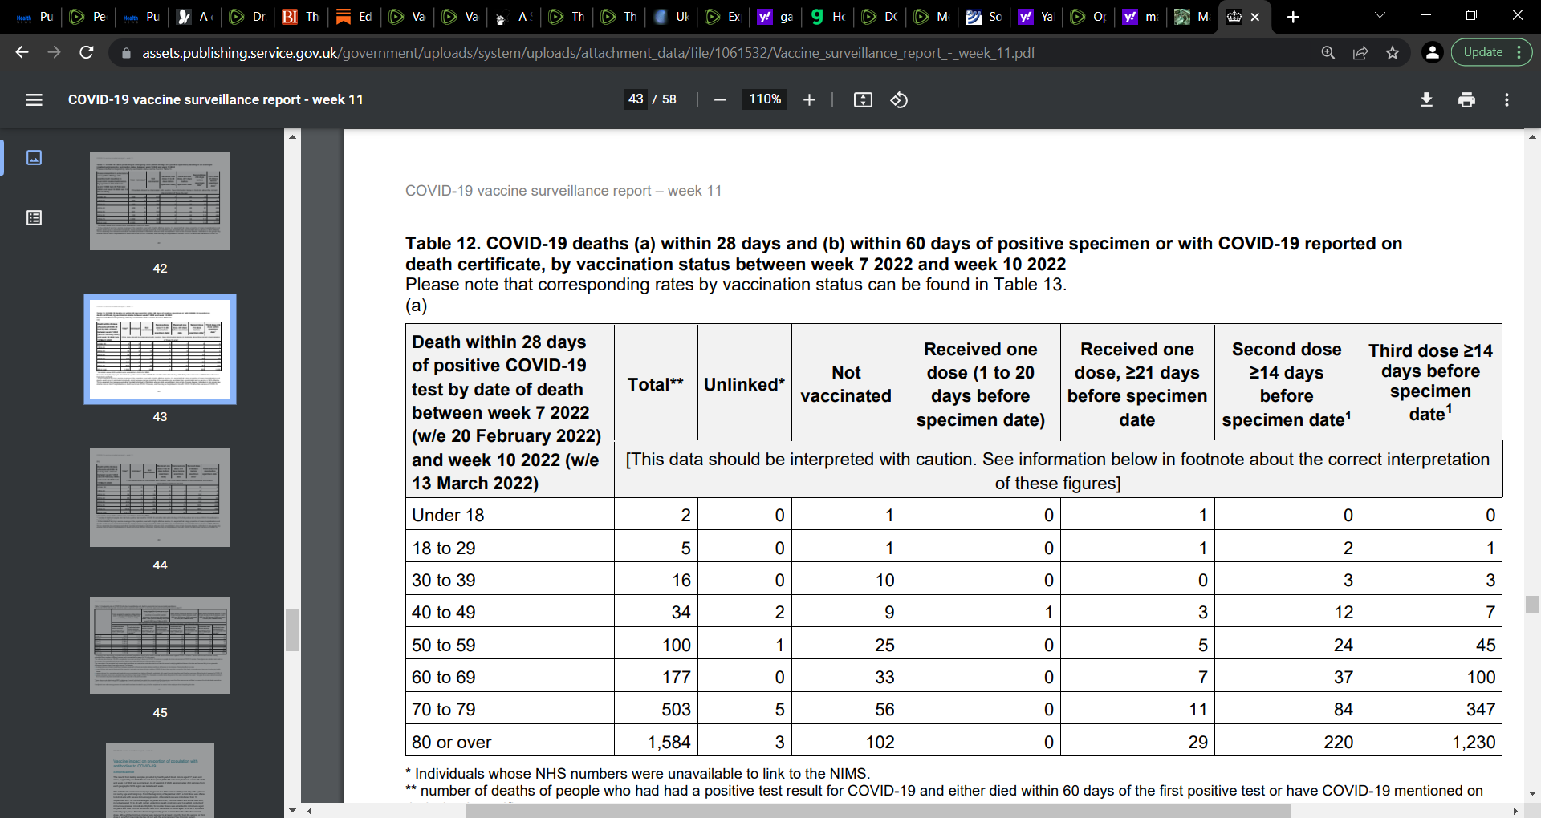This screenshot has height=818, width=1541.
Task: Open browser zoom magnifier icon
Action: tap(1328, 52)
